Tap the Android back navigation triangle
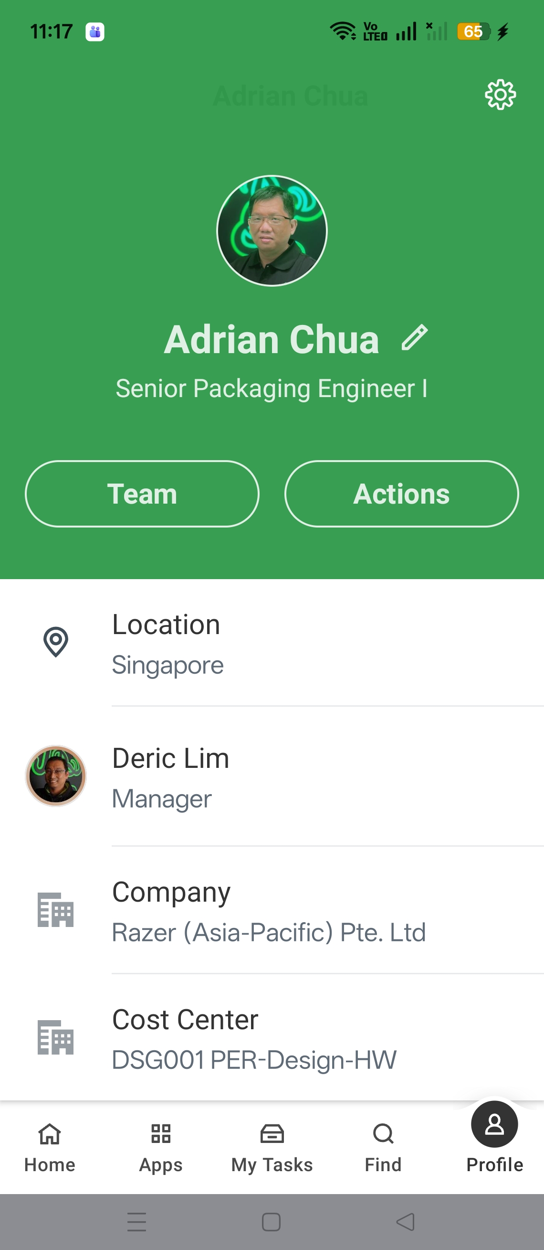The image size is (544, 1250). (x=406, y=1221)
